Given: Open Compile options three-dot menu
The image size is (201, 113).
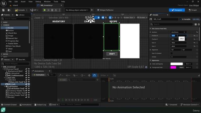Looking at the screenshot, I should [27, 10].
